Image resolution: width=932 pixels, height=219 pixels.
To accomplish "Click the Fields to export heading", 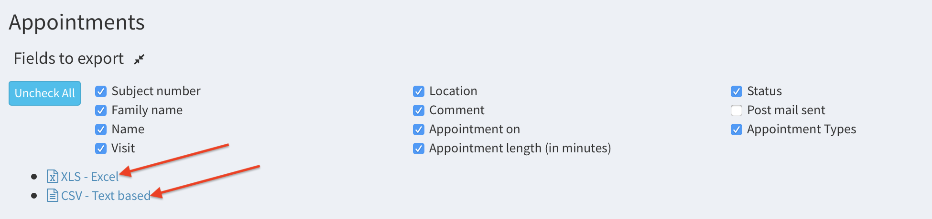I will point(69,59).
